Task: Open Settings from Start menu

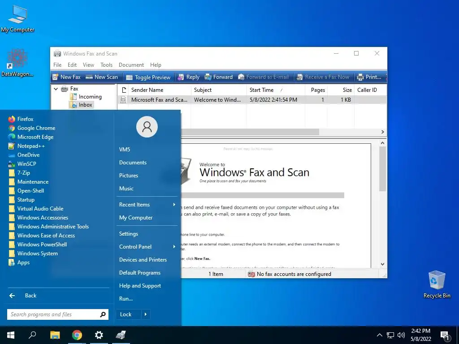Action: tap(129, 234)
